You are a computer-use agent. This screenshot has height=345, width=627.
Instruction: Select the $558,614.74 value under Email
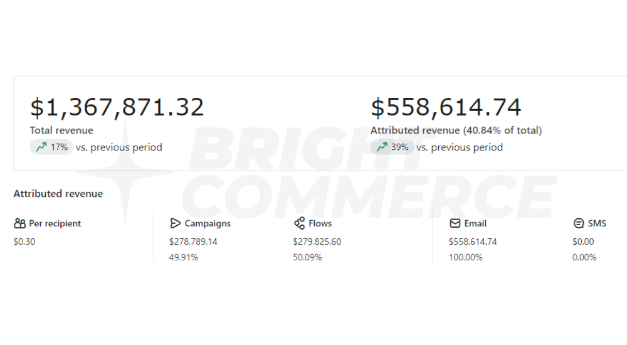pos(473,242)
